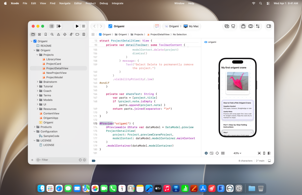Click the crane photo in preview
The image size is (302, 195).
pyautogui.click(x=238, y=81)
